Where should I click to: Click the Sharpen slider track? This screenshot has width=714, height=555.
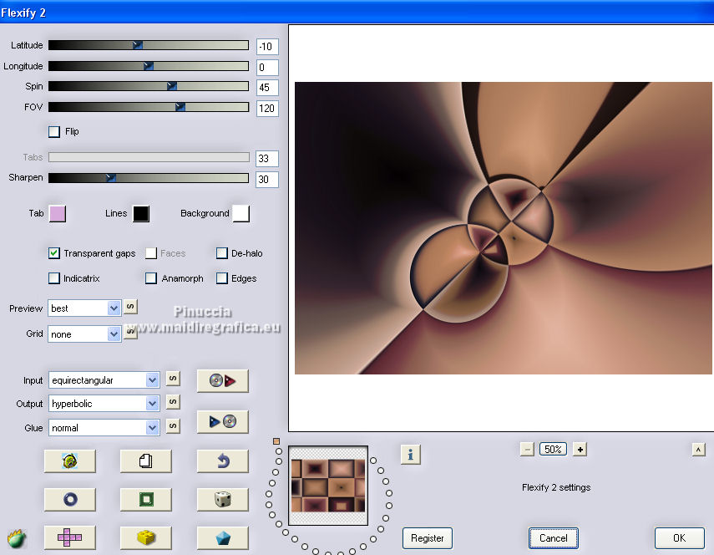pyautogui.click(x=149, y=178)
